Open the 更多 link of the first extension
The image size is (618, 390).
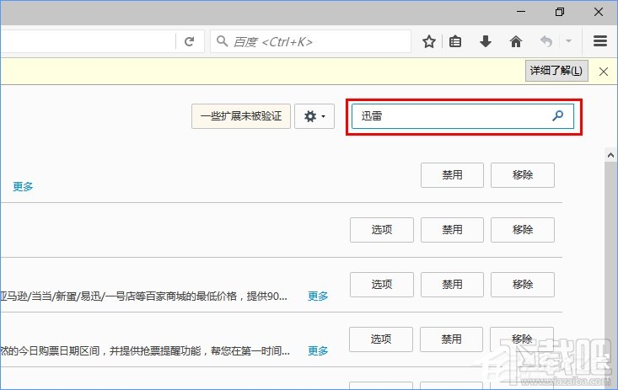tap(23, 186)
